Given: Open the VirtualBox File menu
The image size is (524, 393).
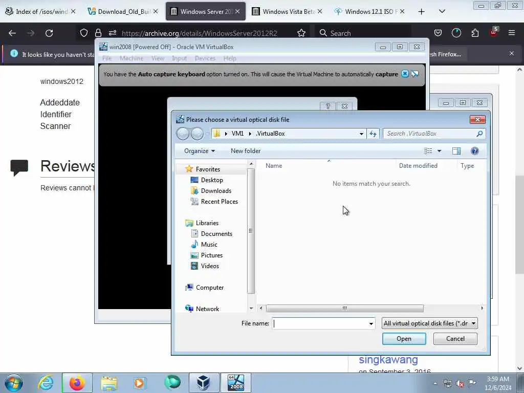Looking at the screenshot, I should (x=107, y=58).
